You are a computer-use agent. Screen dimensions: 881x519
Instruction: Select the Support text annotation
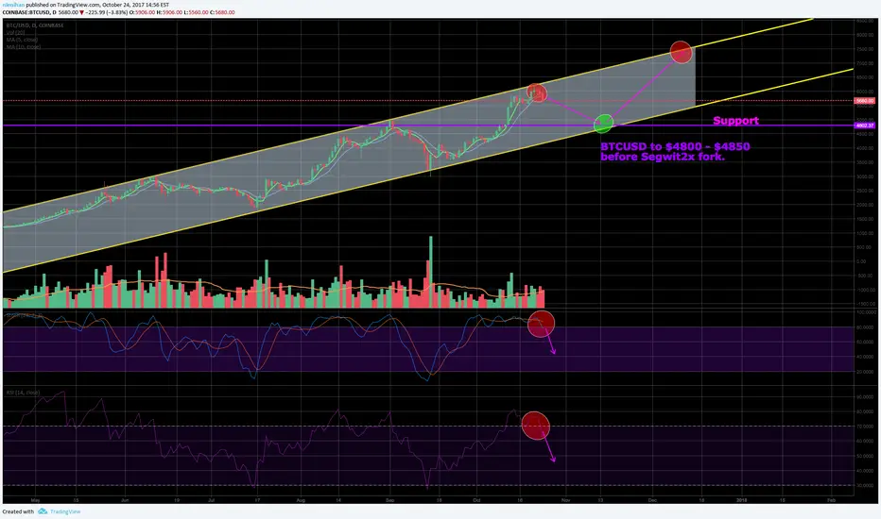(735, 121)
